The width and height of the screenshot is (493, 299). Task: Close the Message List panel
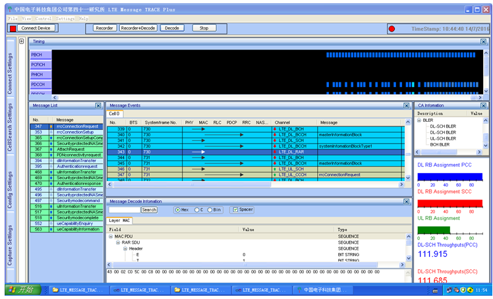[98, 105]
